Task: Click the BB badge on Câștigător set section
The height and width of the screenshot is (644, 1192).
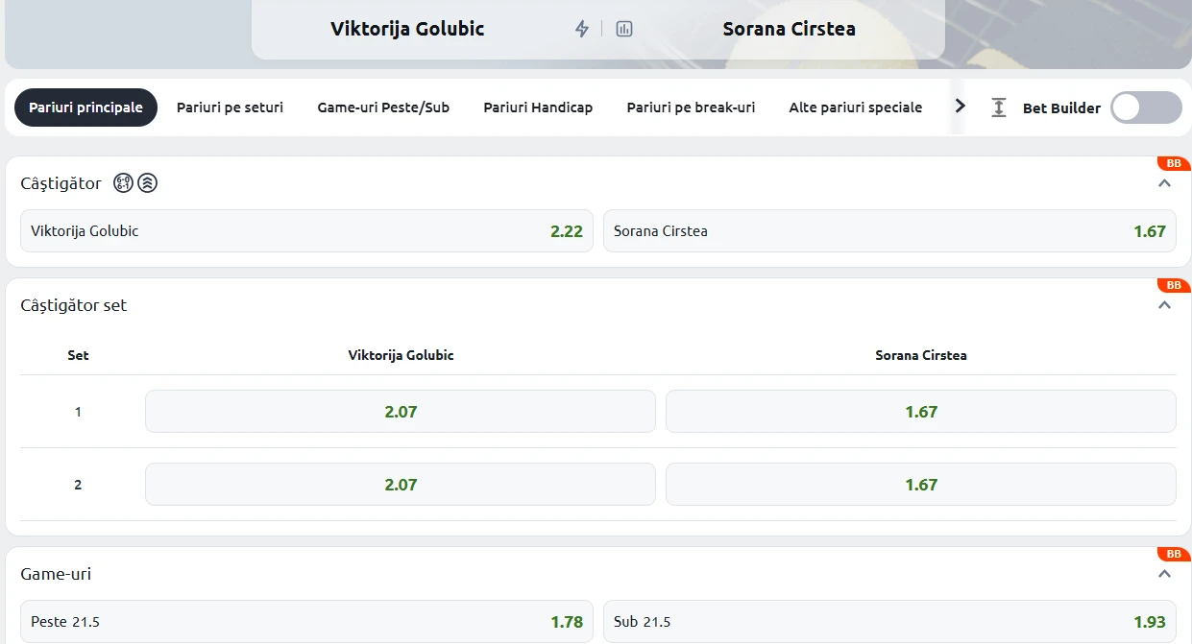Action: [1174, 285]
